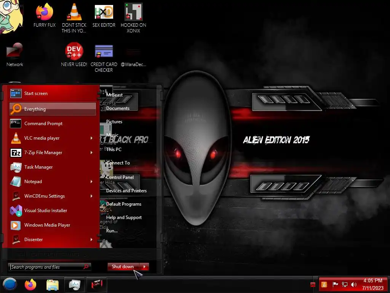
Task: Open Documents from the start menu
Action: (118, 108)
